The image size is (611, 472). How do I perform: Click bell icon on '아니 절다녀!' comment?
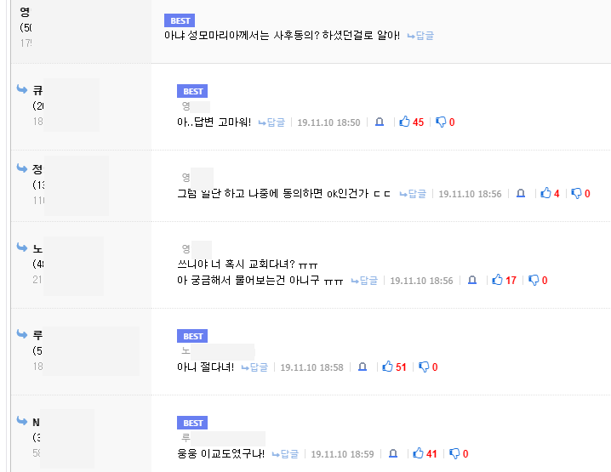pos(363,367)
